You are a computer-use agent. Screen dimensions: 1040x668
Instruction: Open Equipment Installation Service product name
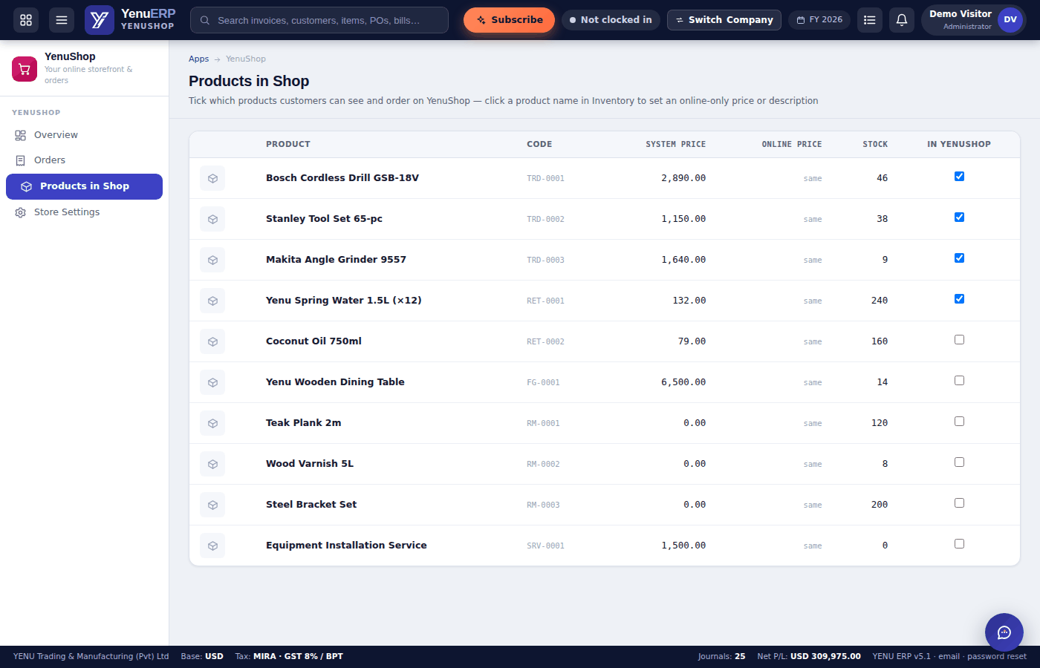pos(346,546)
